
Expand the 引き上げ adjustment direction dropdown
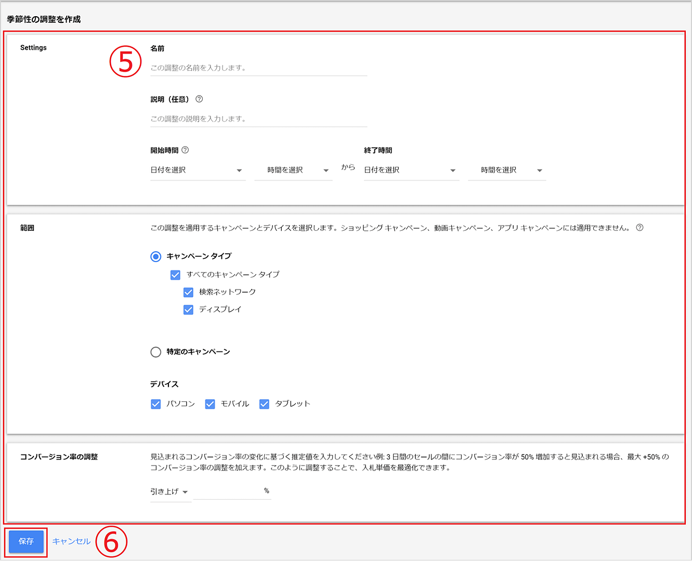pyautogui.click(x=169, y=492)
